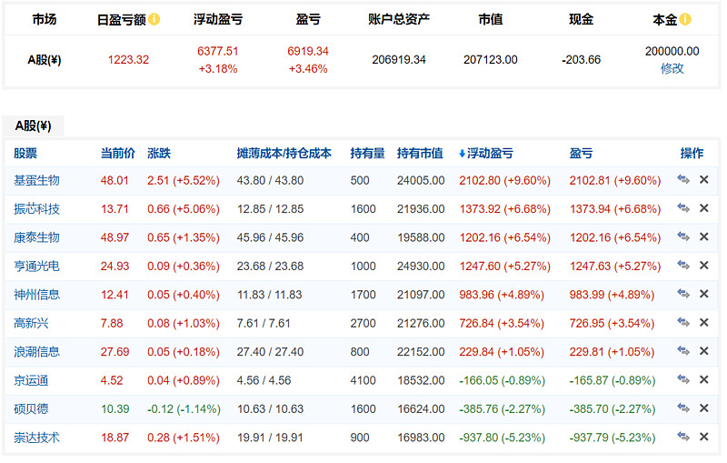Remove 高新兴 holding with X icon
The image size is (727, 463).
703,322
